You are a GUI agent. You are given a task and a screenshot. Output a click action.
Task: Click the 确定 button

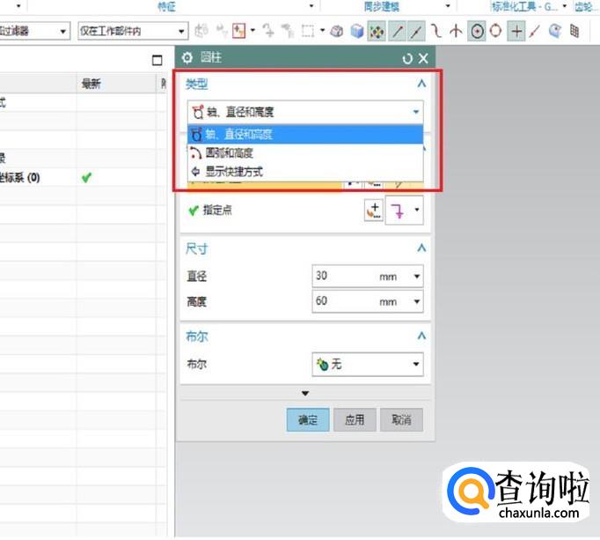(x=308, y=419)
